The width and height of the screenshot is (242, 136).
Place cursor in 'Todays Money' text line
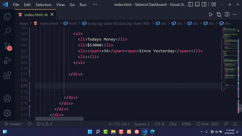coord(101,39)
